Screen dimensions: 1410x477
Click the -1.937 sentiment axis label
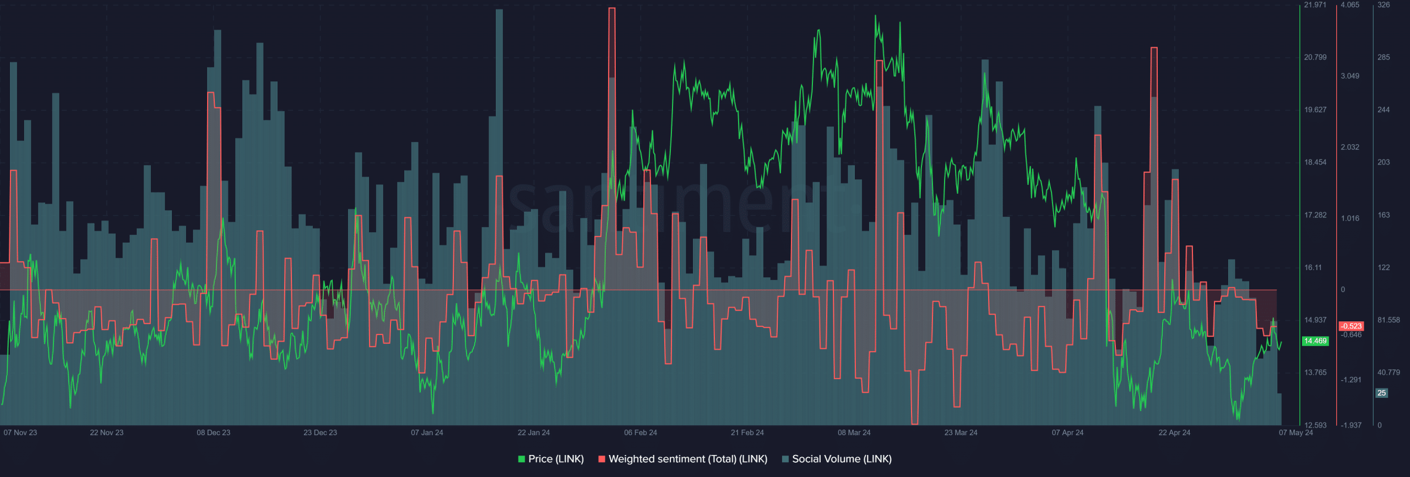(1351, 425)
